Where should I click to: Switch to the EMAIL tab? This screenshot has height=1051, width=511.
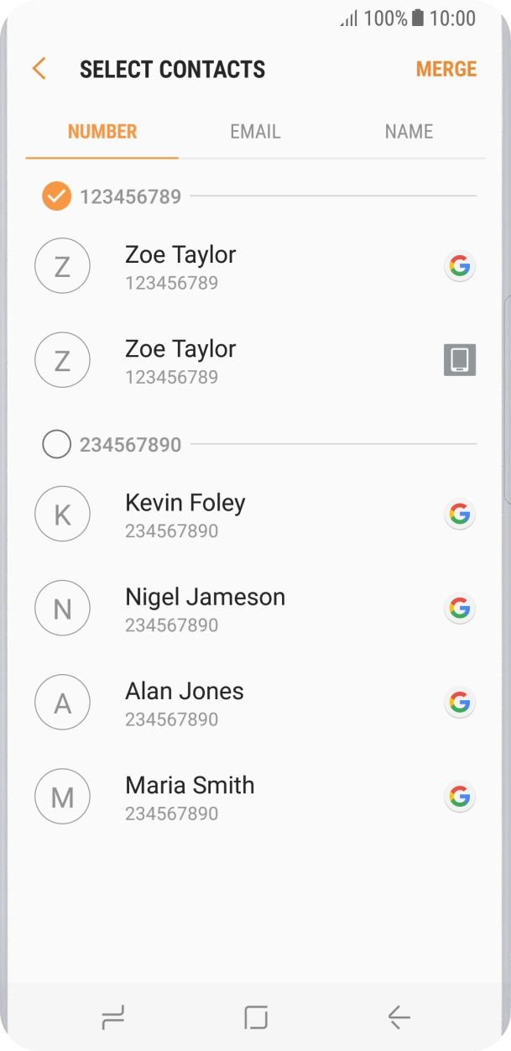point(255,132)
